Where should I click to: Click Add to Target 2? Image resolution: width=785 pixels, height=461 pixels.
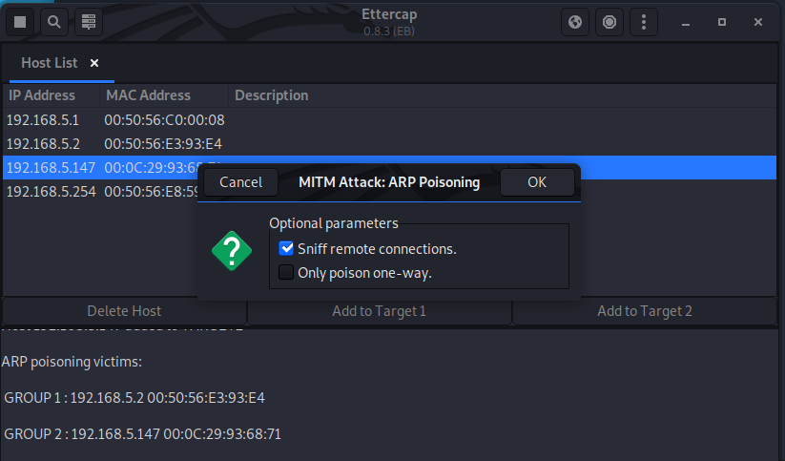pyautogui.click(x=645, y=310)
